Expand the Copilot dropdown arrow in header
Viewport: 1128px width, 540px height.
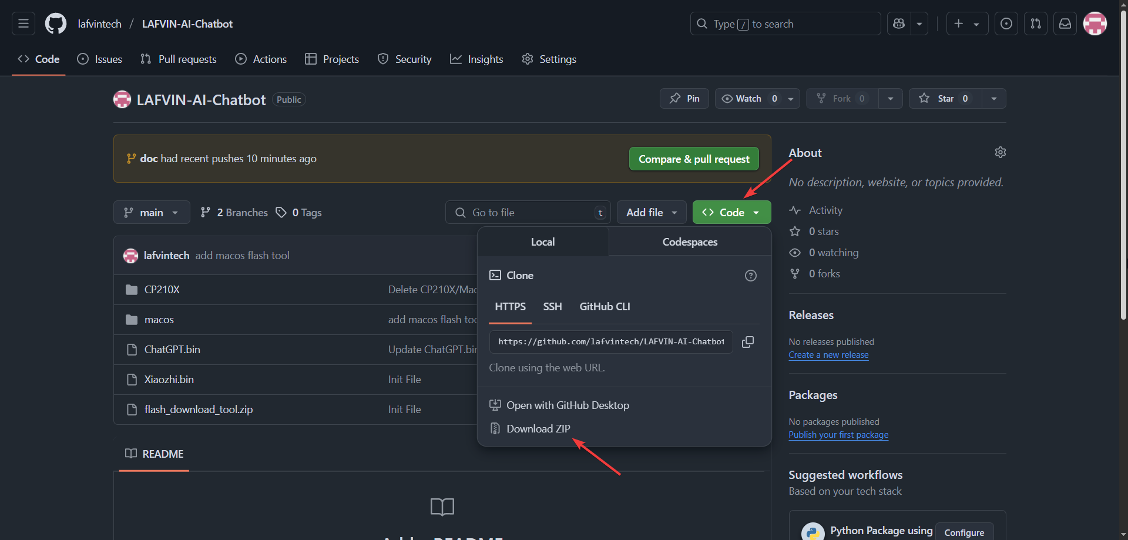919,24
